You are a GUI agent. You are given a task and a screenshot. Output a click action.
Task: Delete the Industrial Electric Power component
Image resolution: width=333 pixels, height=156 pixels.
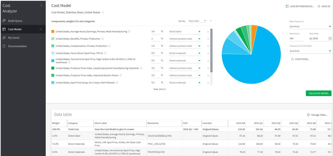pos(208,75)
